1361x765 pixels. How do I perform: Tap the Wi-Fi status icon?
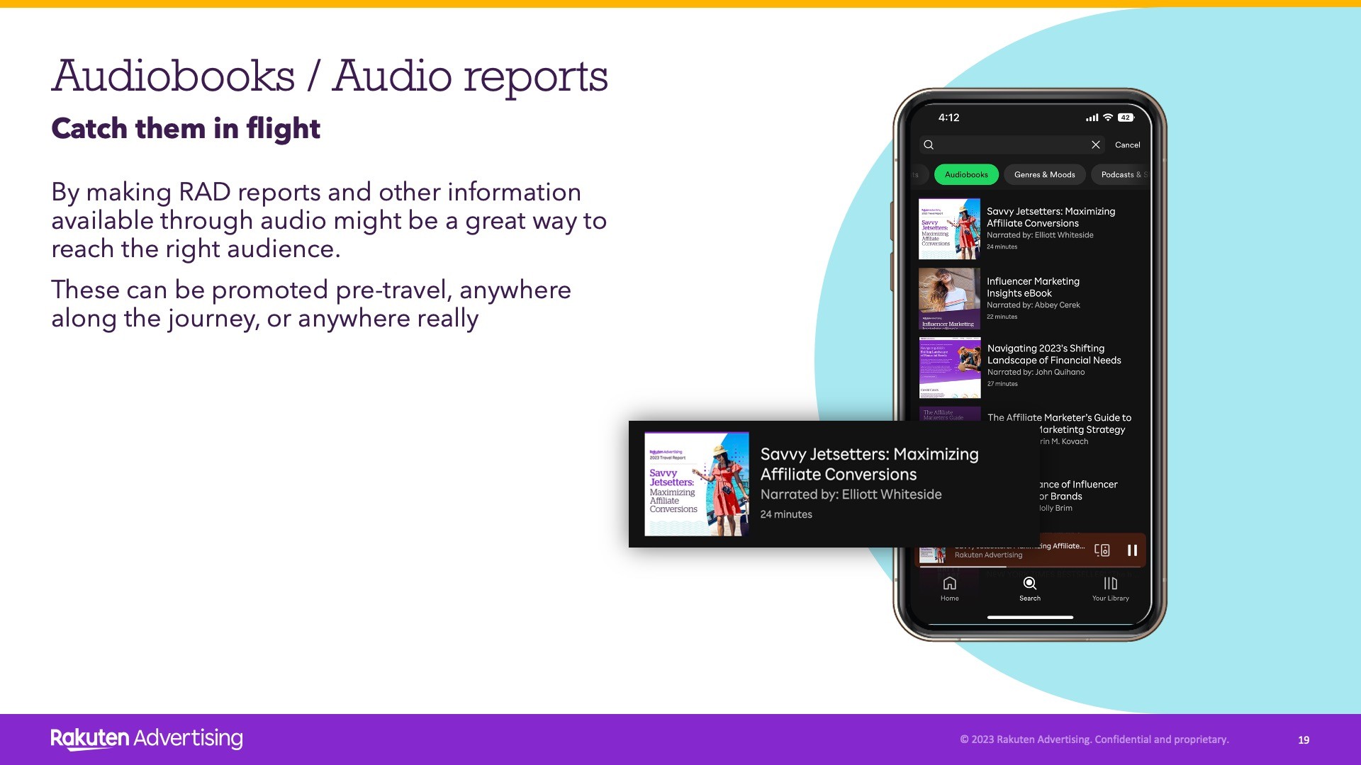click(x=1108, y=118)
